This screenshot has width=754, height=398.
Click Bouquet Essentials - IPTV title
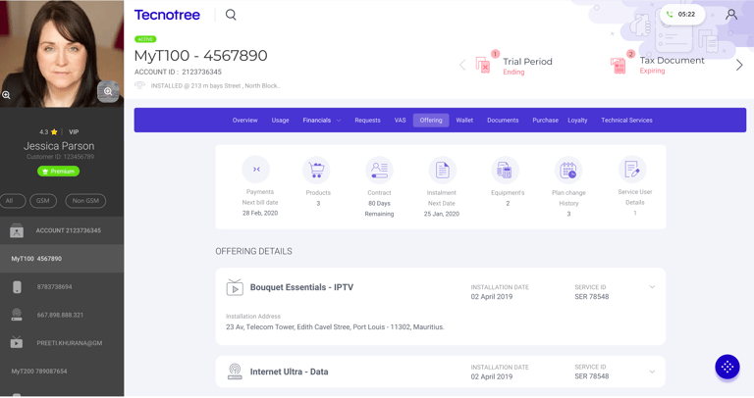click(301, 287)
